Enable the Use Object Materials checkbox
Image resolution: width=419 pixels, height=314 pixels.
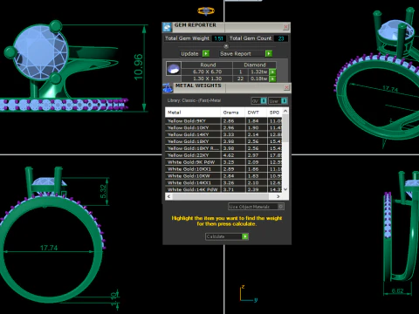(x=280, y=207)
